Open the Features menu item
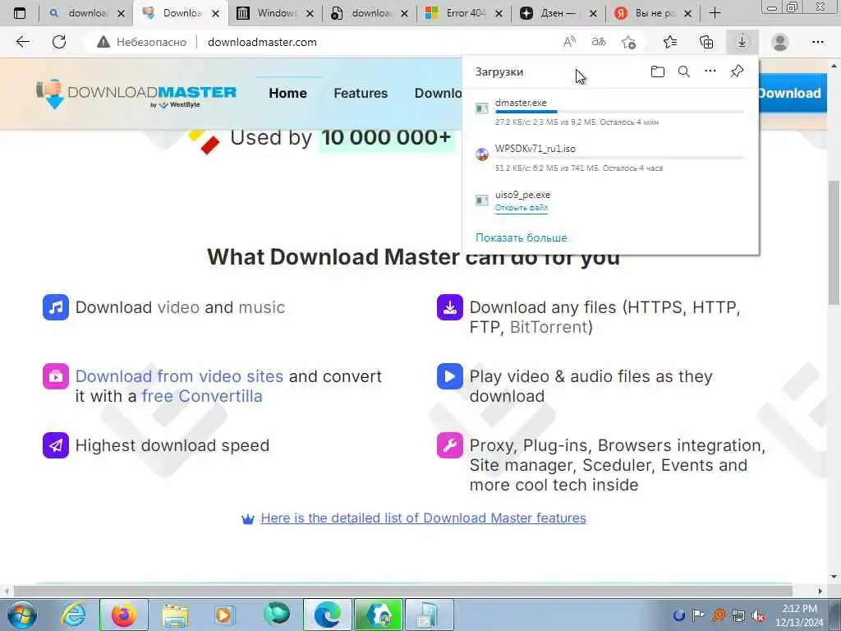The width and height of the screenshot is (841, 631). [361, 93]
